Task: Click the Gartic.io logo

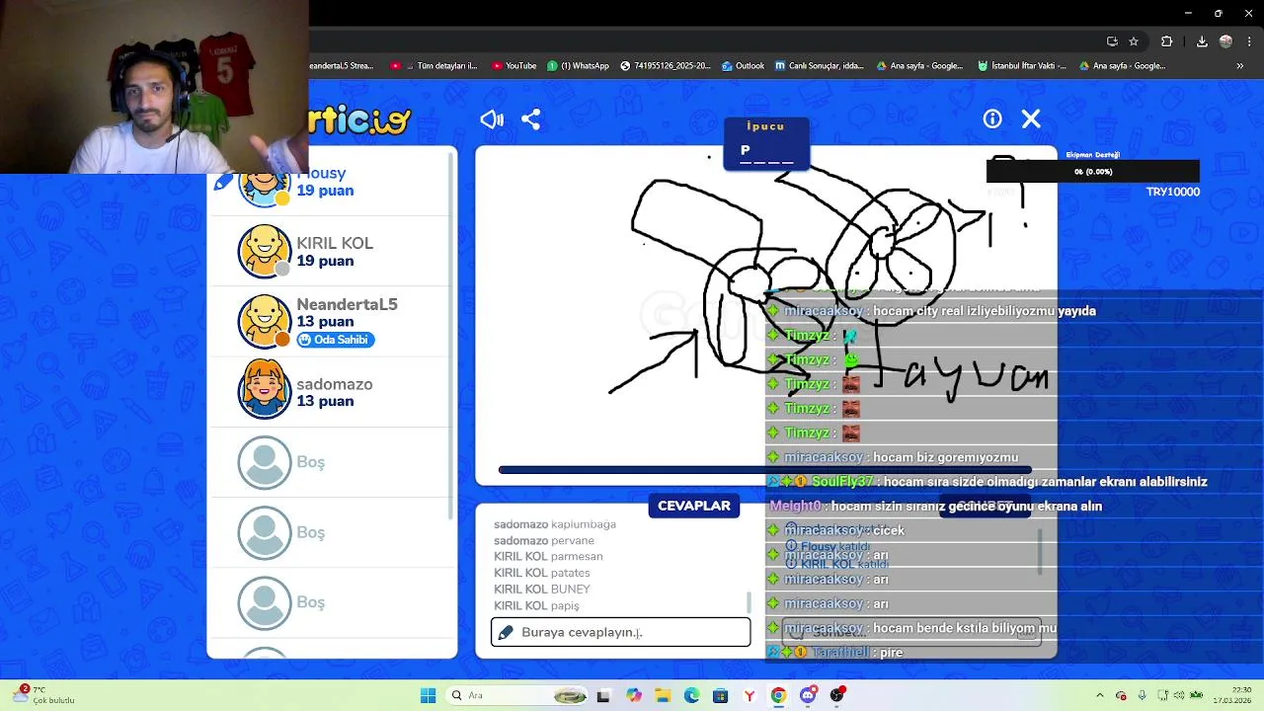Action: [359, 120]
